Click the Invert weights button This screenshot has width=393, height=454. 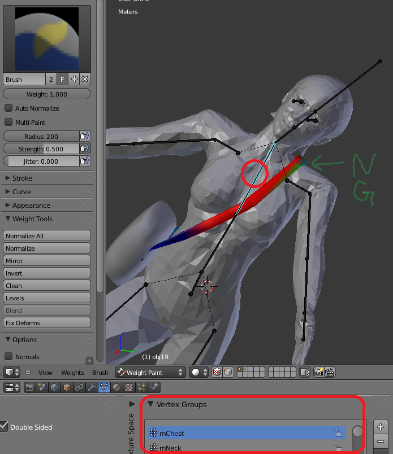[47, 273]
